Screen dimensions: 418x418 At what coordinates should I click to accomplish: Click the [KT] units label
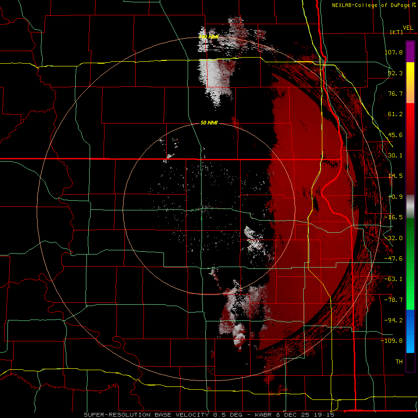(397, 32)
